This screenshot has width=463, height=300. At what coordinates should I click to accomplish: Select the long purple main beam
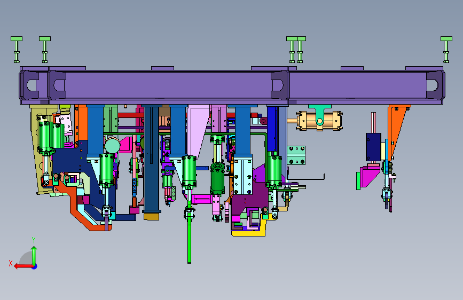(x=232, y=85)
